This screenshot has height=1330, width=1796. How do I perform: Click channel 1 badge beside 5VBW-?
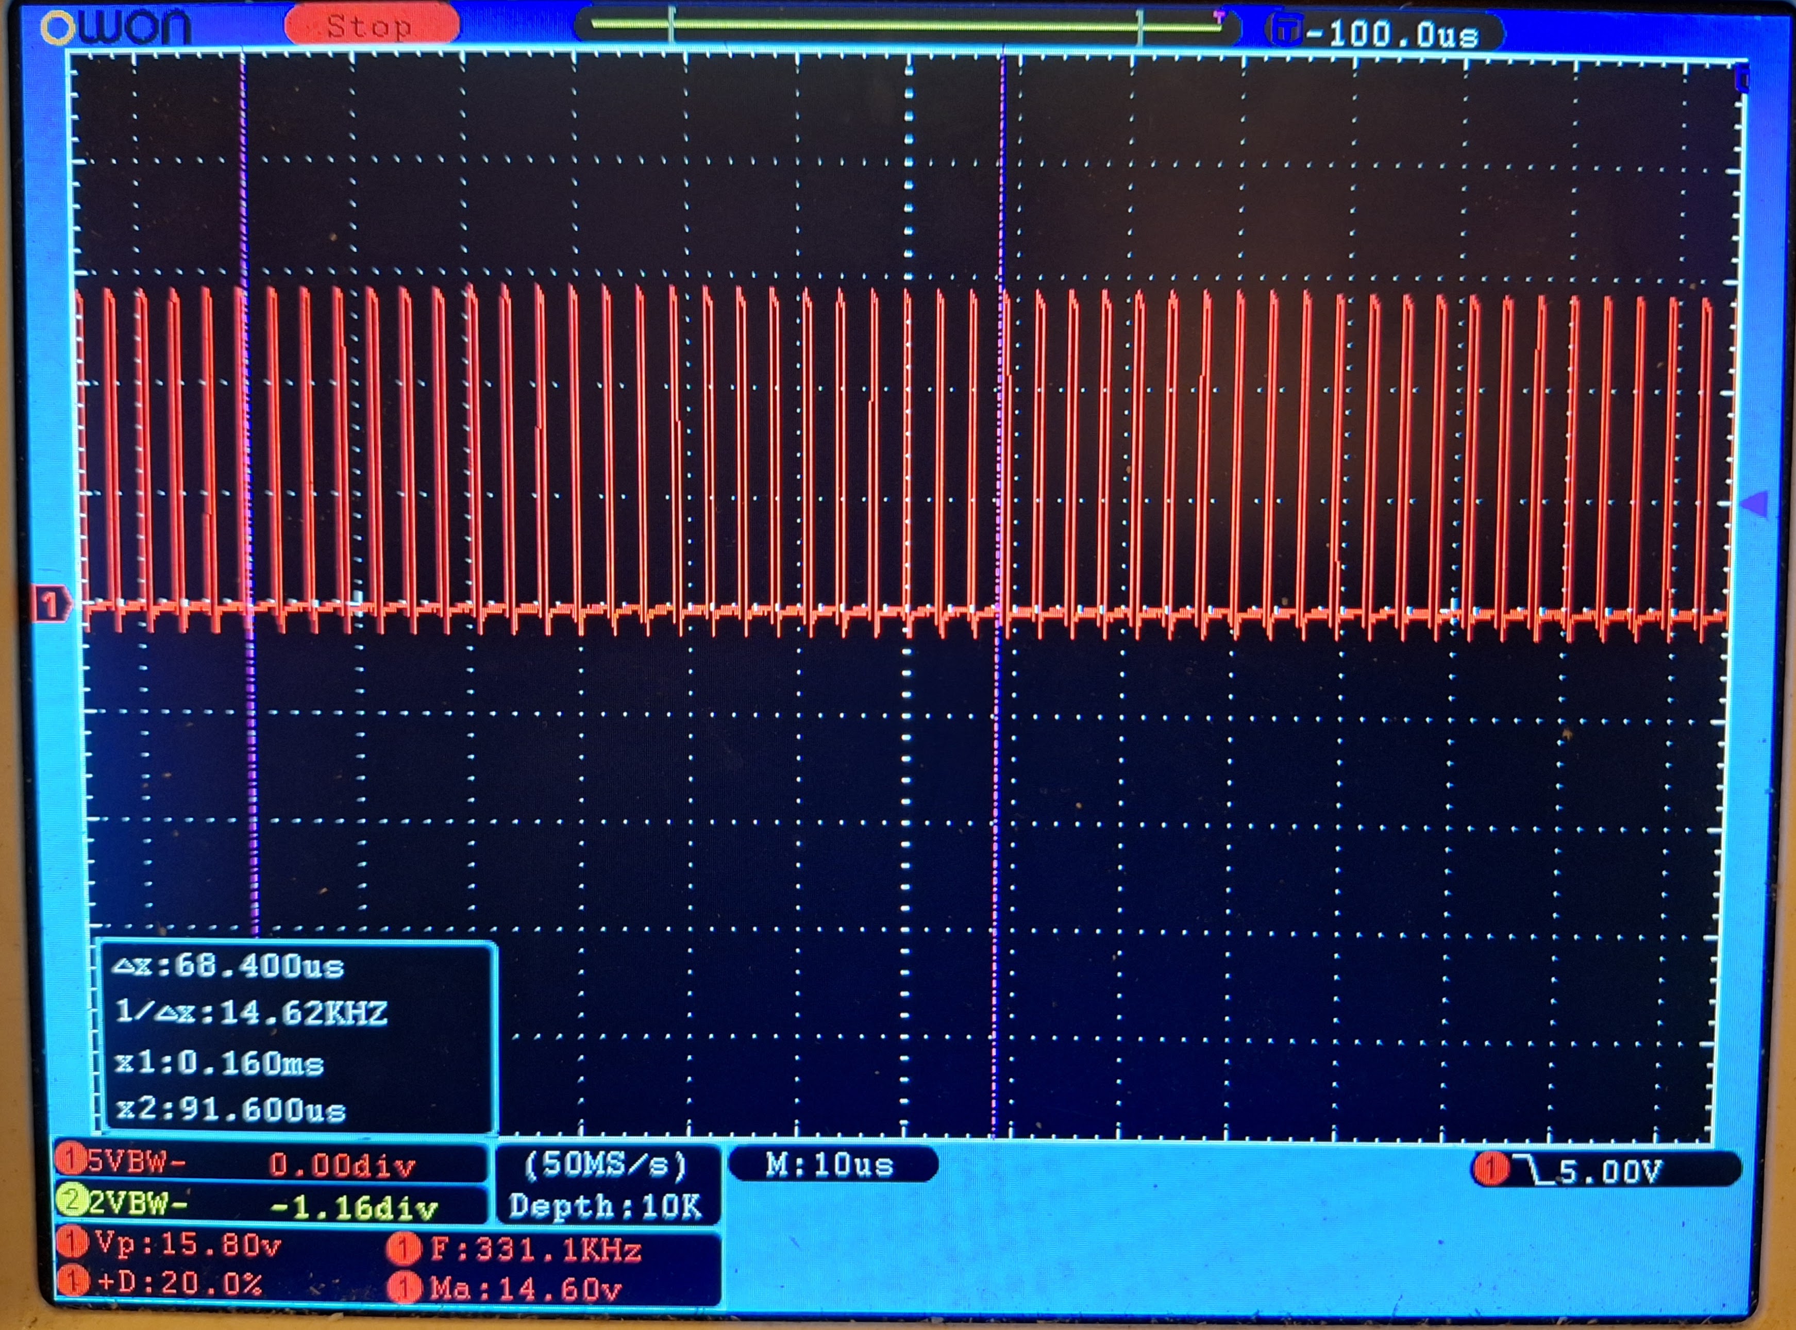(x=72, y=1160)
